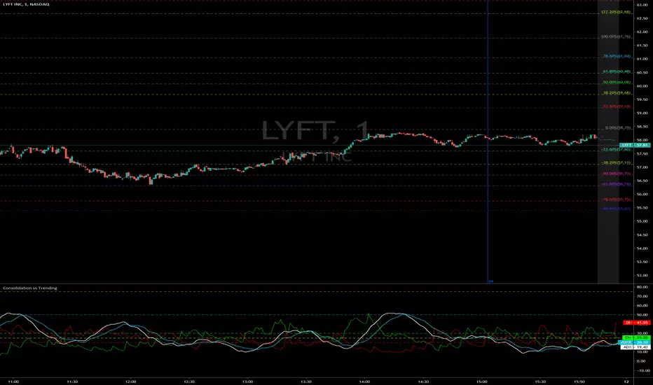
Task: Select the blue vertical line near 15:00
Action: click(x=488, y=141)
